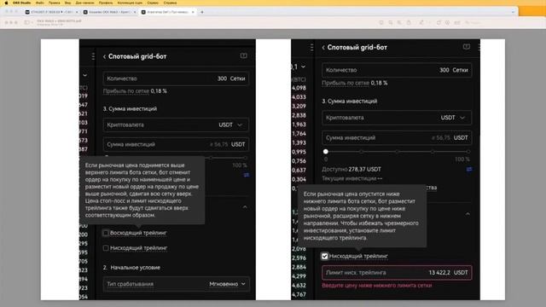Click zoom in icon in document toolbar

coord(399,22)
